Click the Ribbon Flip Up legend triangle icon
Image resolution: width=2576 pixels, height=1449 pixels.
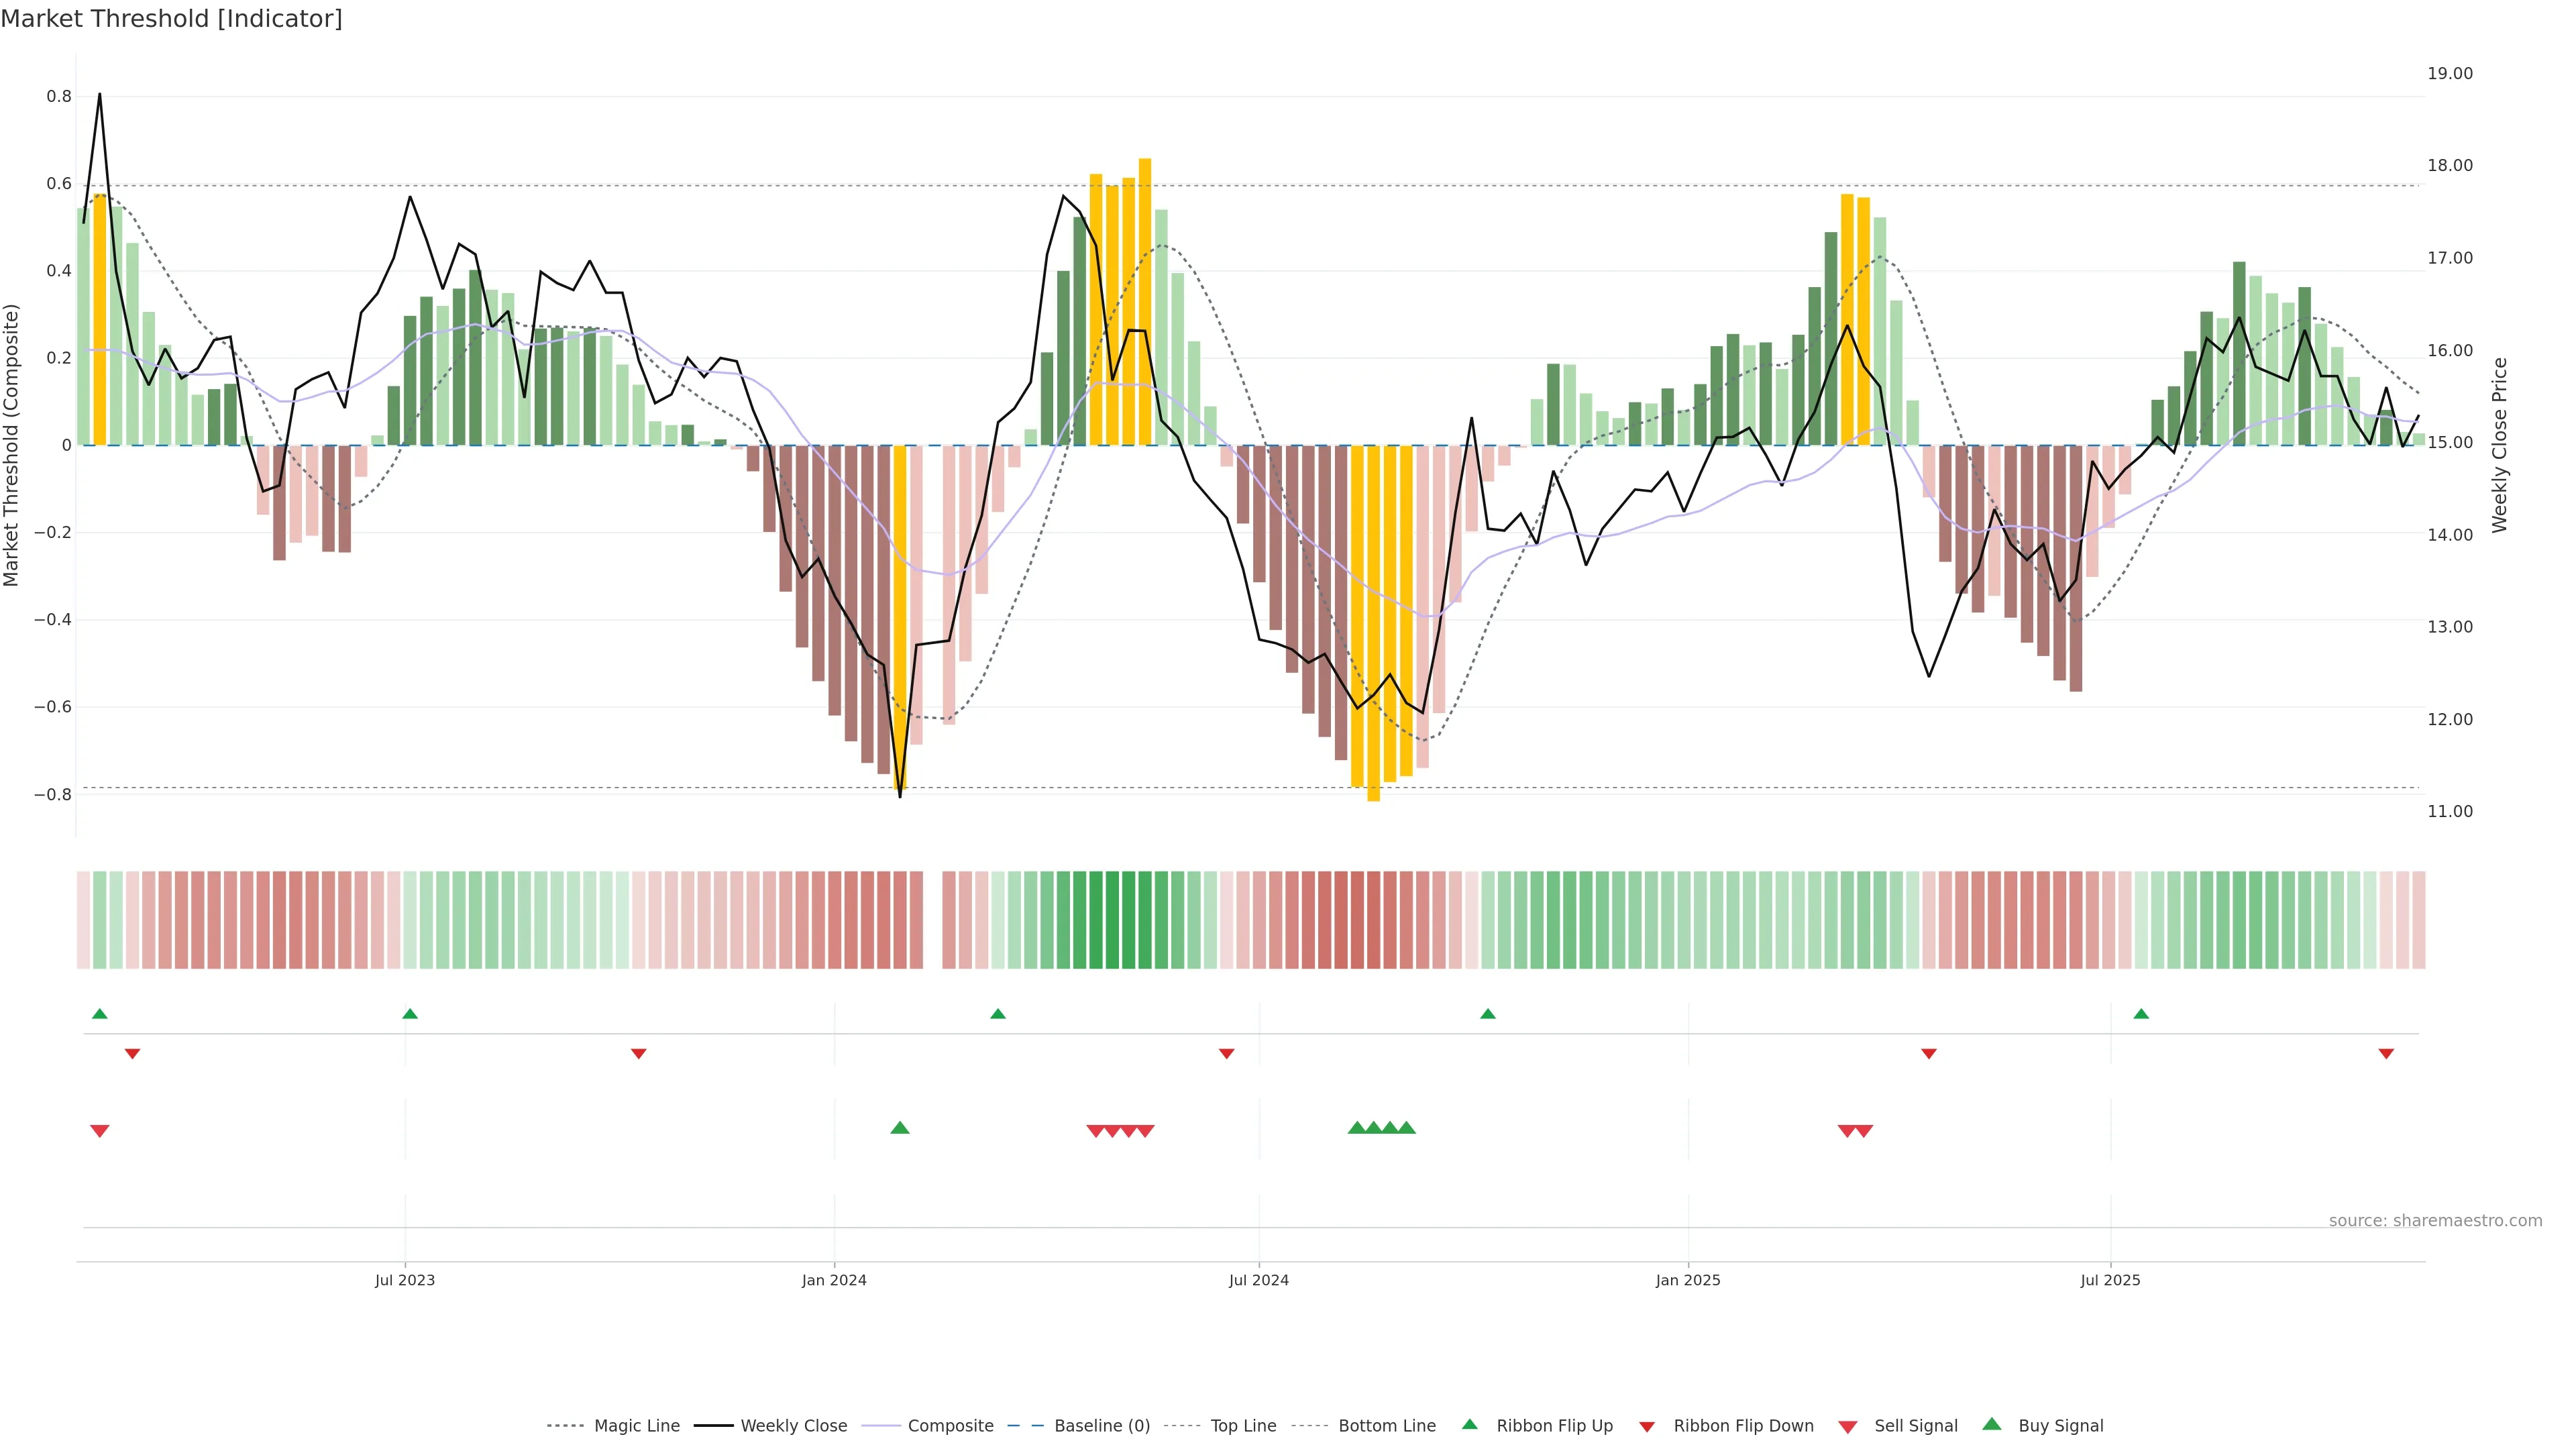click(x=1469, y=1424)
